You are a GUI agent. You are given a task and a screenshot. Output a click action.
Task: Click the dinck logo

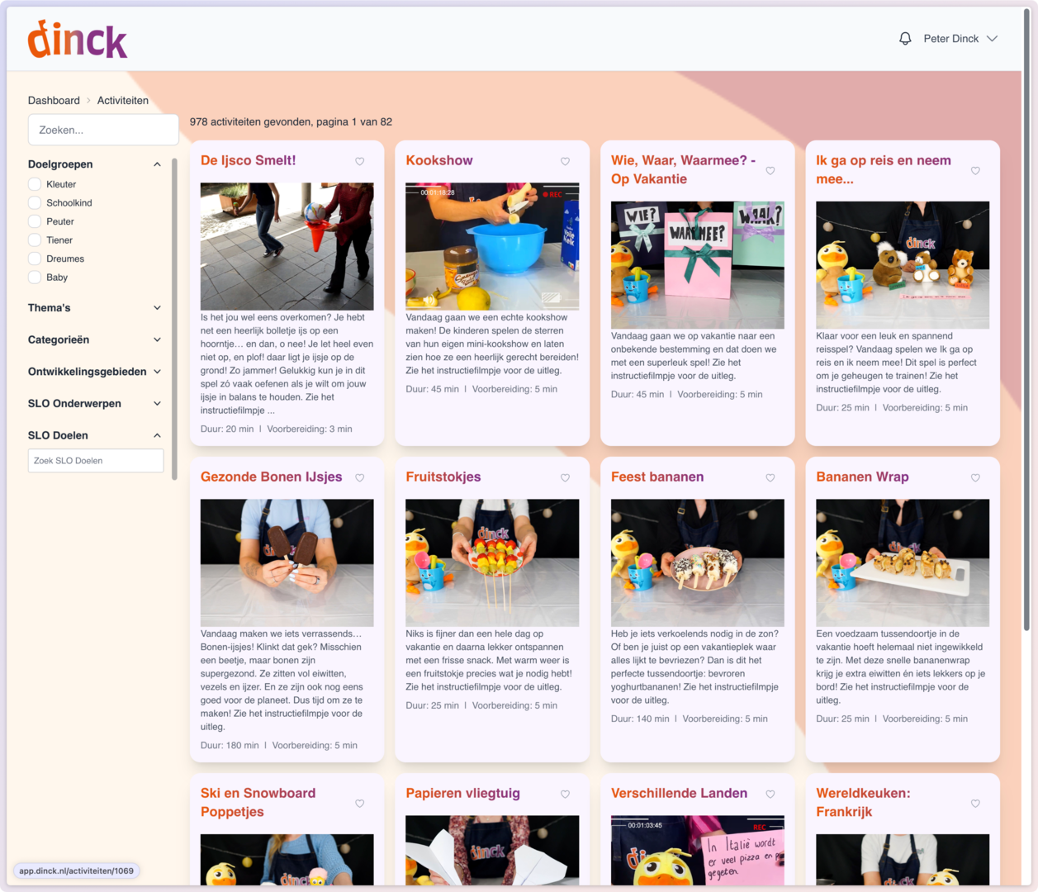(78, 40)
